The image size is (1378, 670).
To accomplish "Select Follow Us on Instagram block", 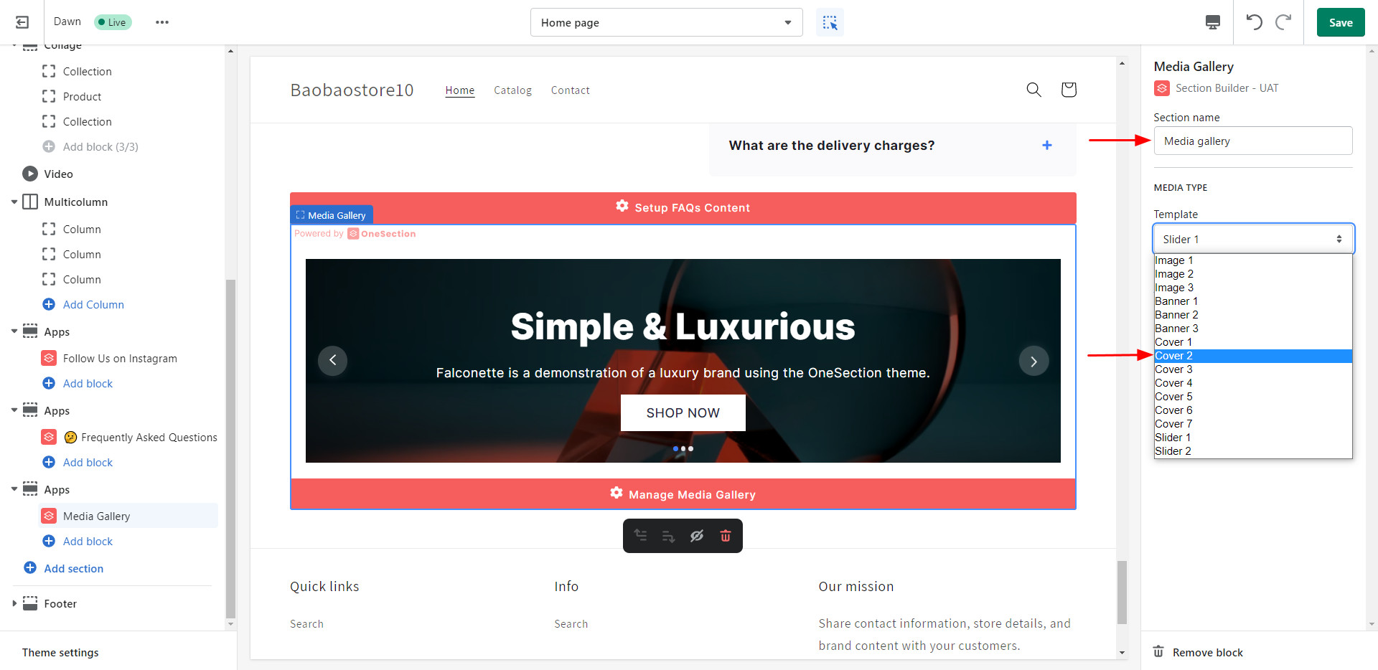I will coord(120,359).
